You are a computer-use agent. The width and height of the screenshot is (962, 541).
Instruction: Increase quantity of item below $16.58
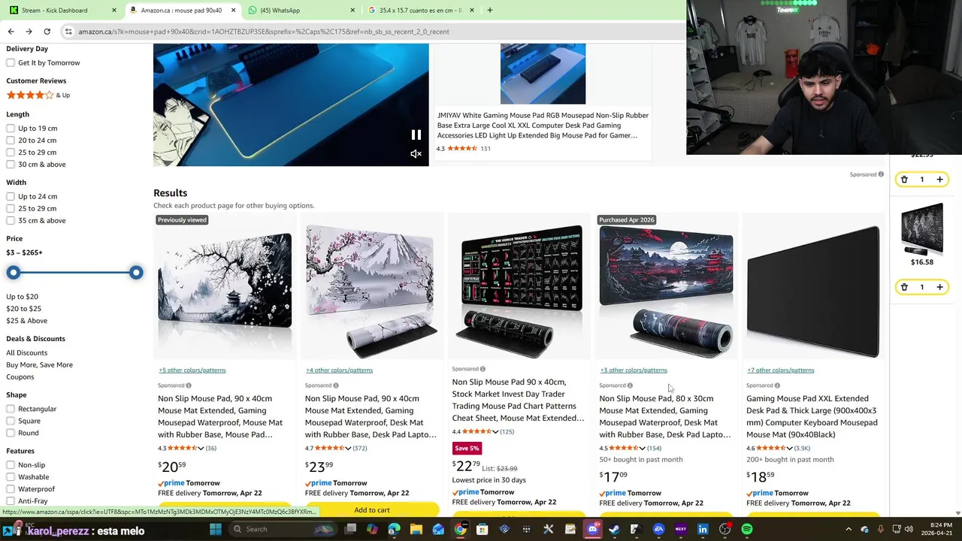(939, 287)
